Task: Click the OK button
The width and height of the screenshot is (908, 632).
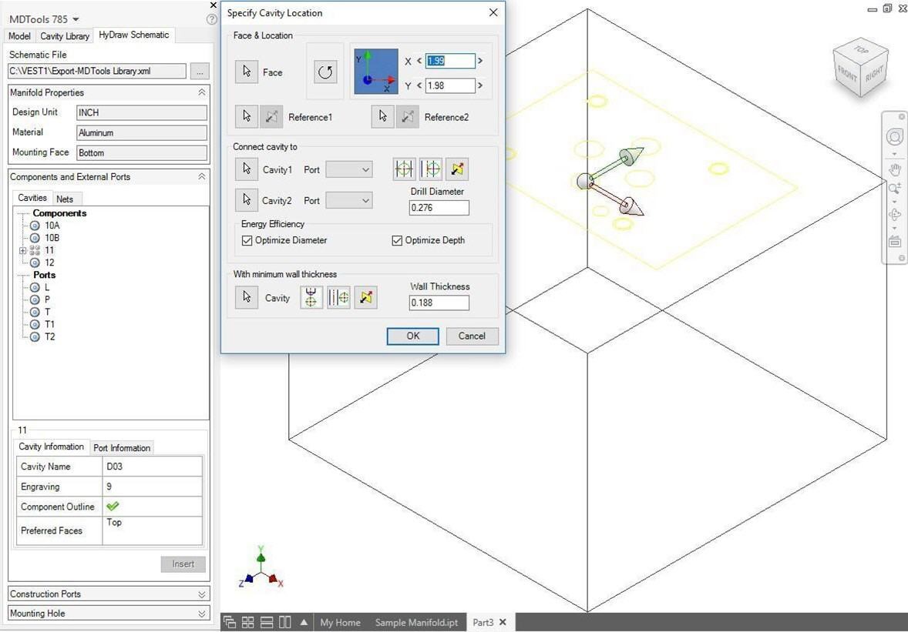Action: click(412, 336)
